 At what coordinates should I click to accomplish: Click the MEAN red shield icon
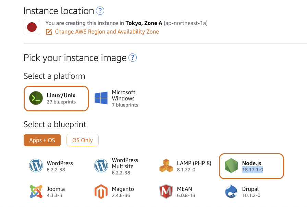coord(166,192)
